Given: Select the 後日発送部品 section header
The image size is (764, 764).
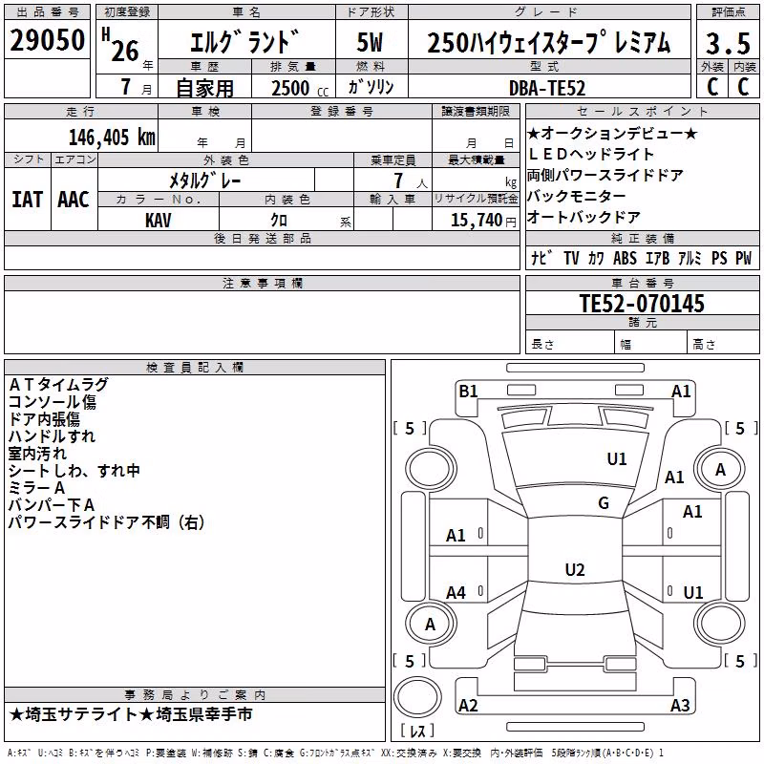Looking at the screenshot, I should pos(262,239).
